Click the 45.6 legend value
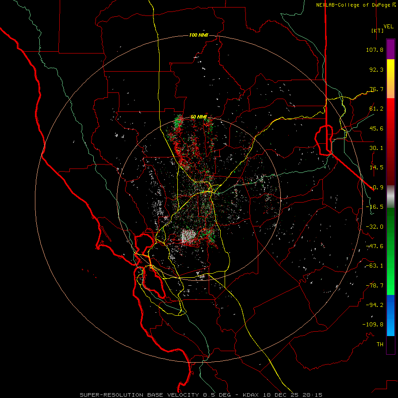 tap(376, 128)
